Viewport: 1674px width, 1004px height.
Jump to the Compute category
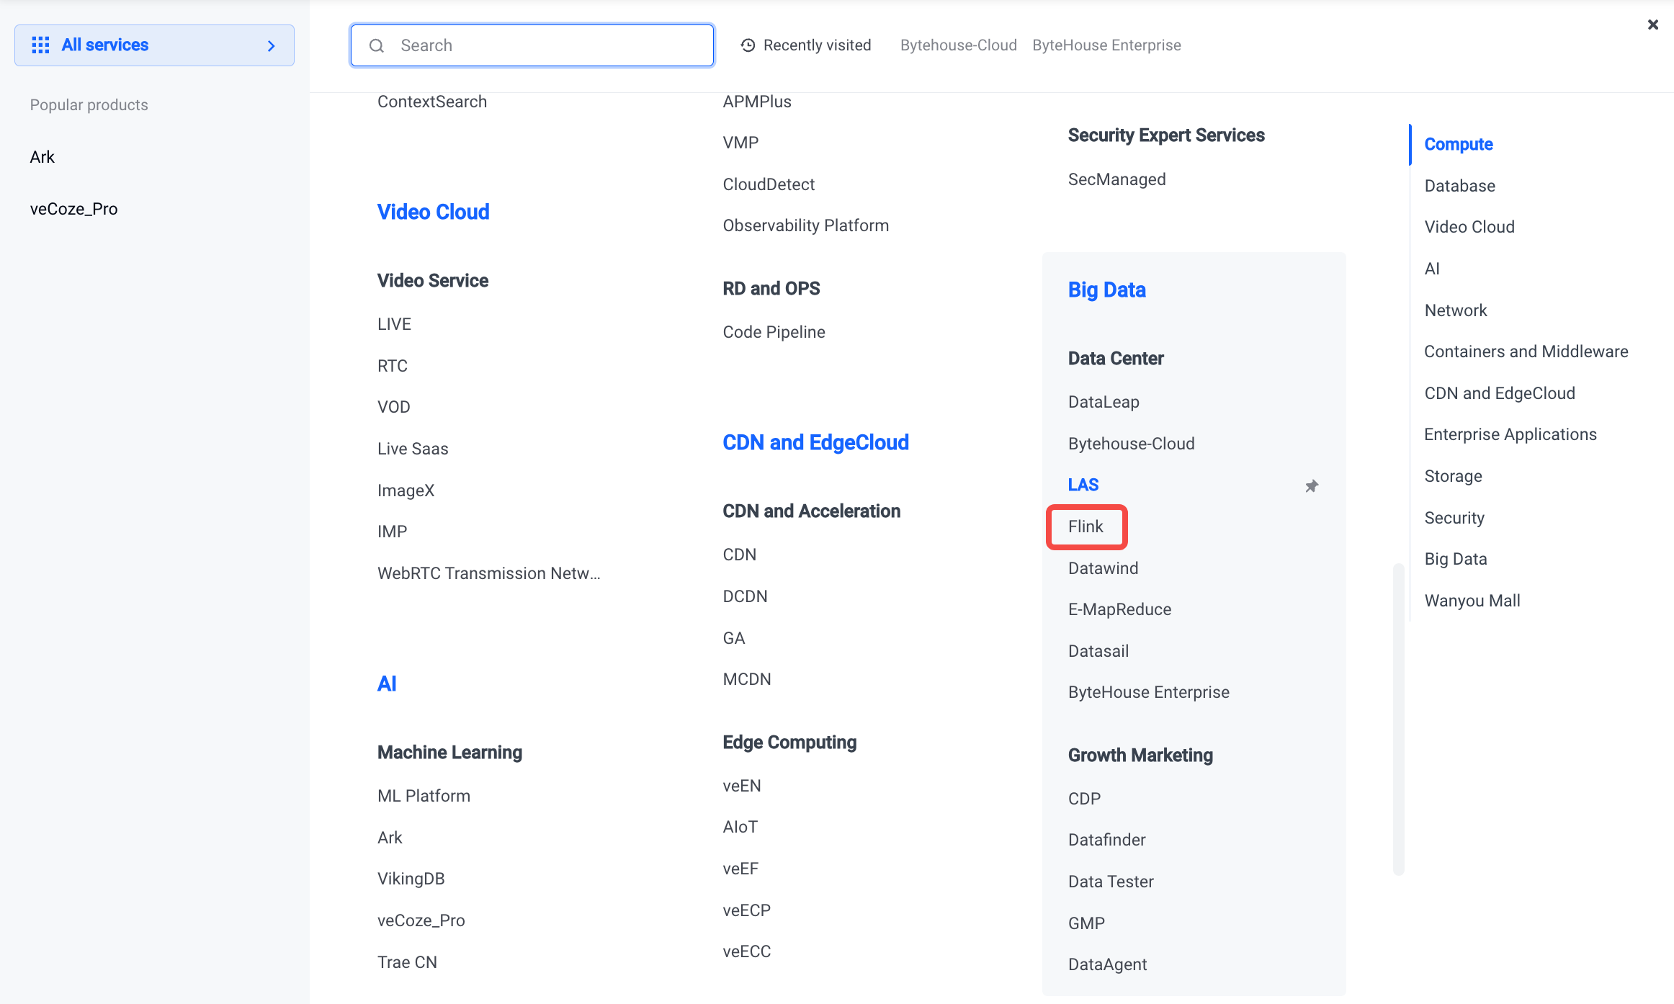1459,144
